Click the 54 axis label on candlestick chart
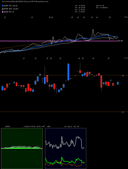Screen dimensions: 128x169 [123, 76]
